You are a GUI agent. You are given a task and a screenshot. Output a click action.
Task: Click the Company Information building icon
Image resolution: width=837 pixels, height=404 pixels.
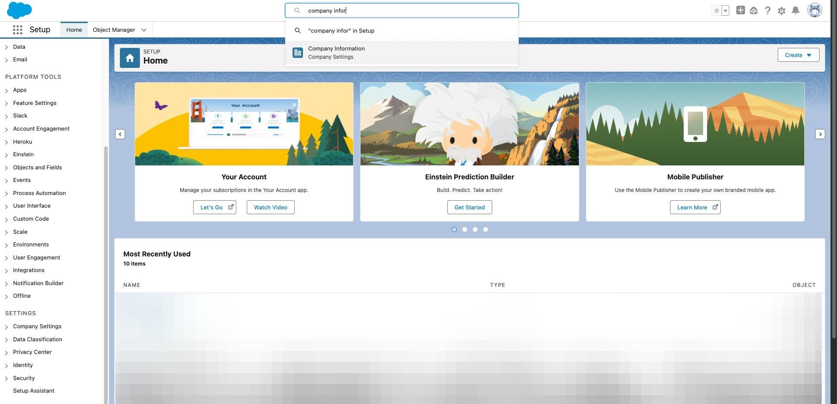pos(298,53)
